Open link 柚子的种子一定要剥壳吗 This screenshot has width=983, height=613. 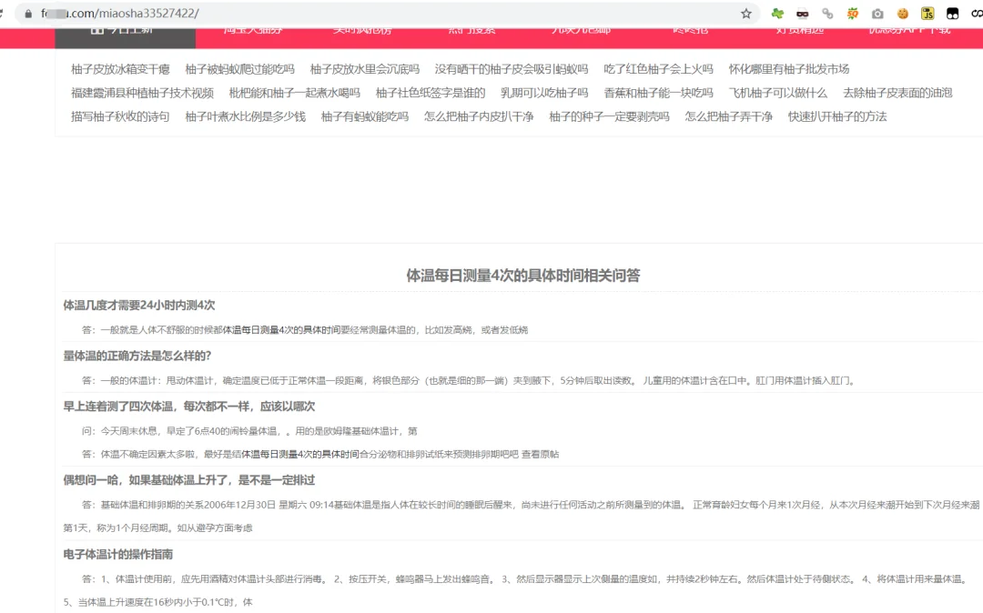point(609,116)
